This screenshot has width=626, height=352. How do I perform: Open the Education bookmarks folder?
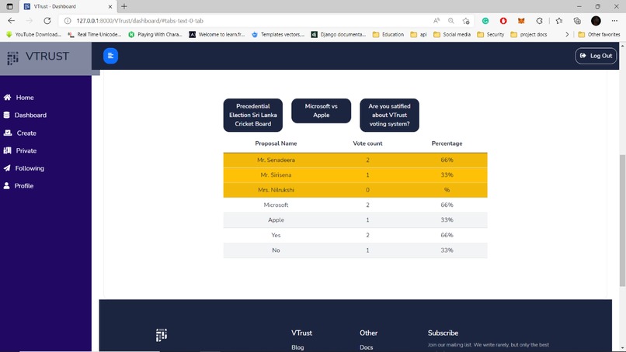point(388,35)
